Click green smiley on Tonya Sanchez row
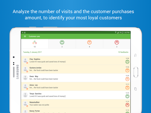 coord(127,96)
